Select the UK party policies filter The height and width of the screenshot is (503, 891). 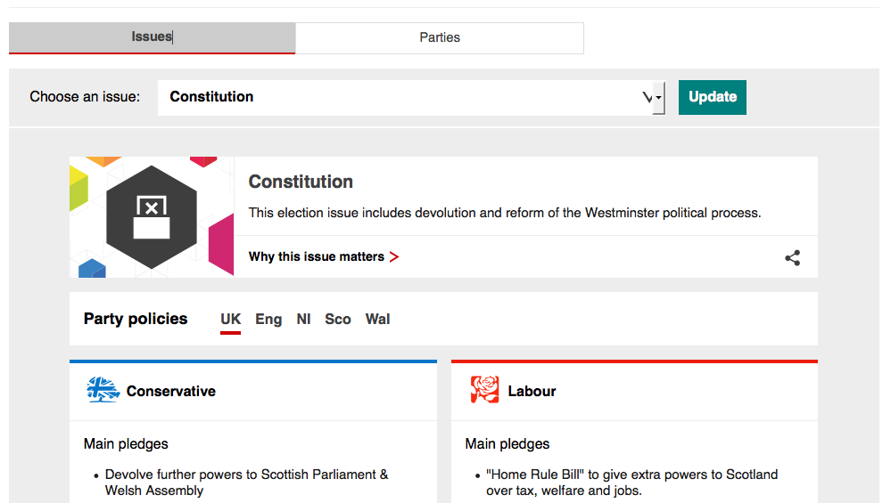click(x=231, y=319)
